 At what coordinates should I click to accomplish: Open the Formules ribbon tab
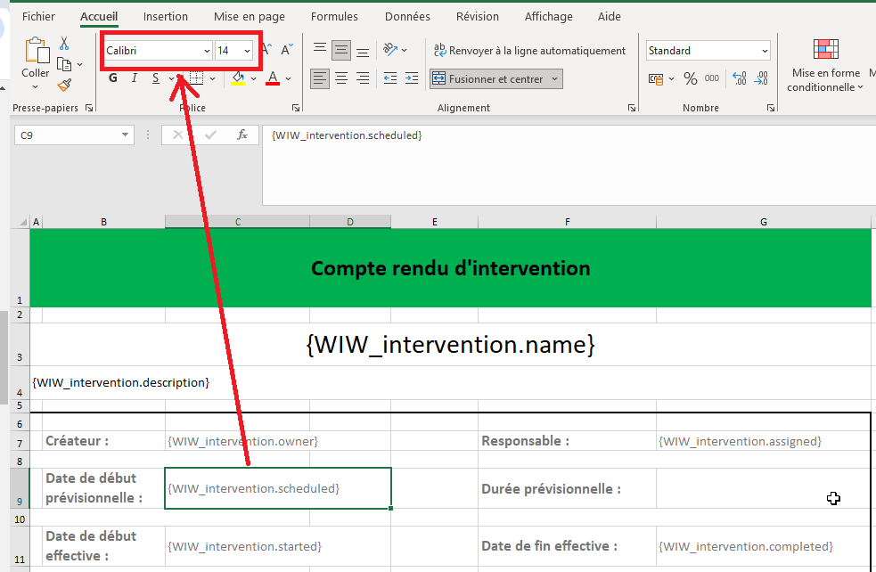(x=334, y=16)
